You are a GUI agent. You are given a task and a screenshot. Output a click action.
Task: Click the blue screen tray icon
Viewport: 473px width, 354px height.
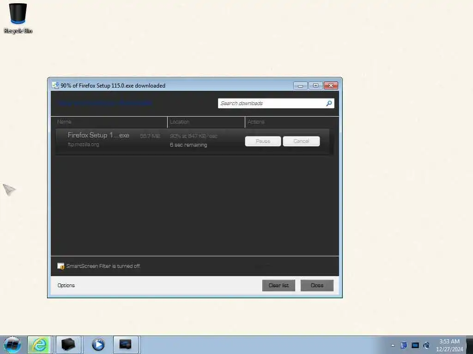point(415,345)
